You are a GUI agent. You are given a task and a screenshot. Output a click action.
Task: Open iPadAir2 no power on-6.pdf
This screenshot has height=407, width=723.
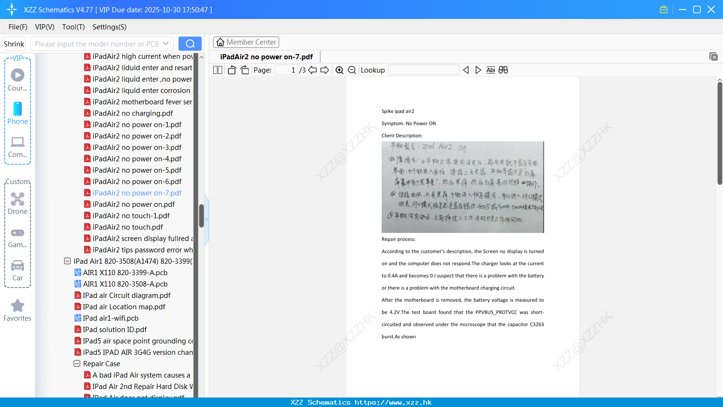pos(137,182)
